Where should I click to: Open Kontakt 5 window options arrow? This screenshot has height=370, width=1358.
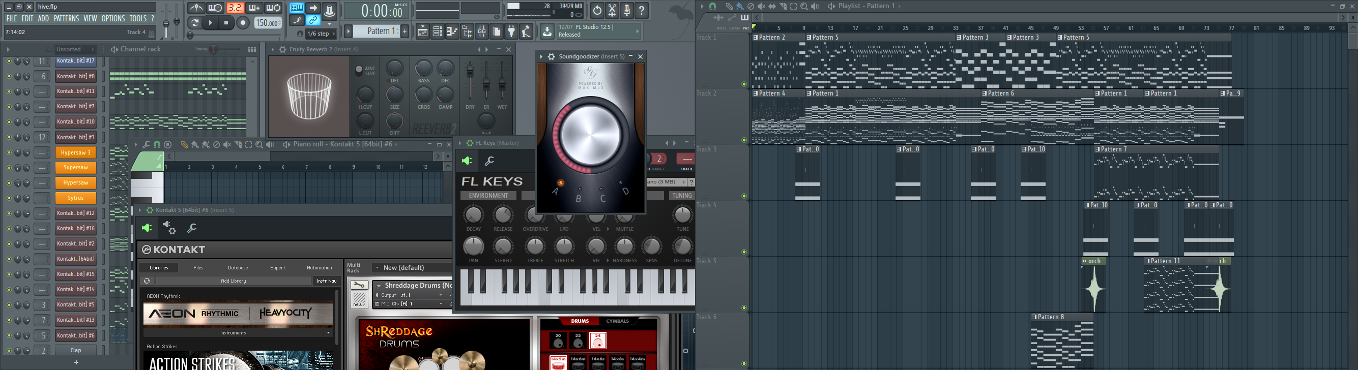(x=140, y=210)
